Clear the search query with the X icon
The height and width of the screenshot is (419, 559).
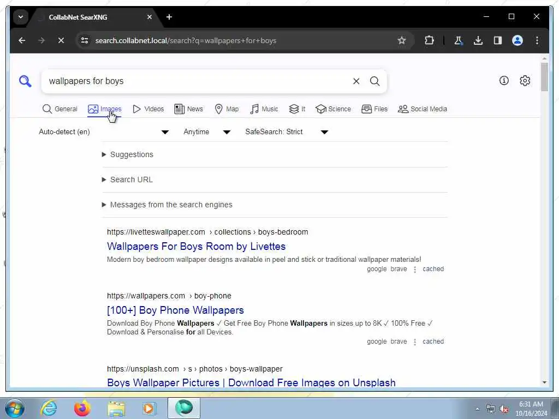pyautogui.click(x=356, y=81)
